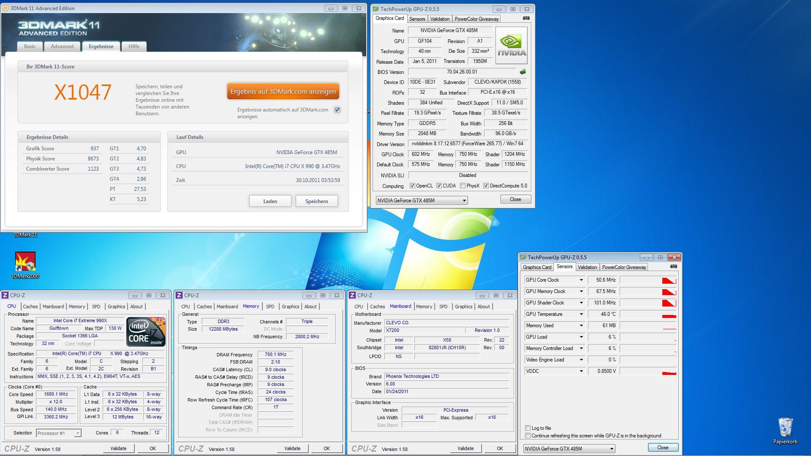Toggle automatic result display on 3DMark.com checkbox
Screen dimensions: 811x456
(337, 110)
